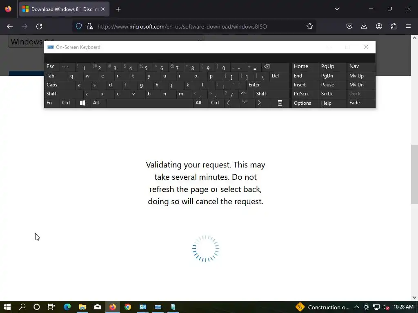Click the page vertical scrollbar thumb

pyautogui.click(x=414, y=174)
